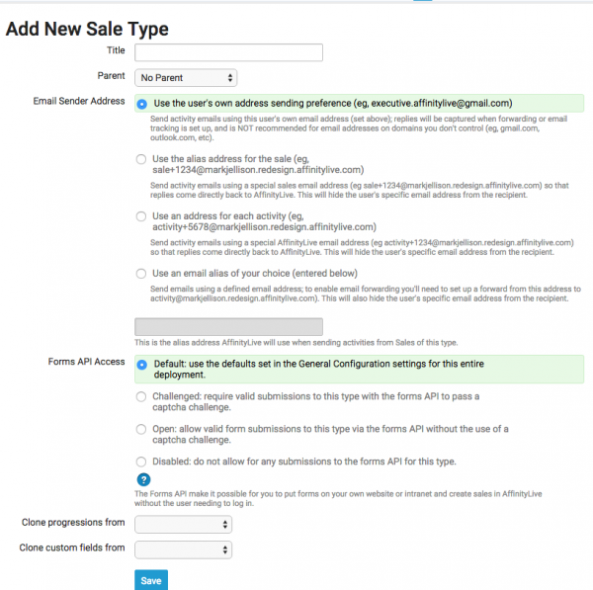Open the Clone custom fields from dropdown

pyautogui.click(x=183, y=548)
